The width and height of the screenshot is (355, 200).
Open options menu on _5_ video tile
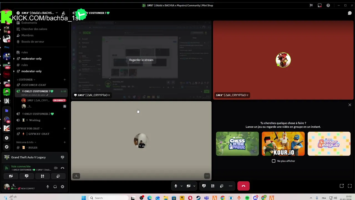[207, 176]
